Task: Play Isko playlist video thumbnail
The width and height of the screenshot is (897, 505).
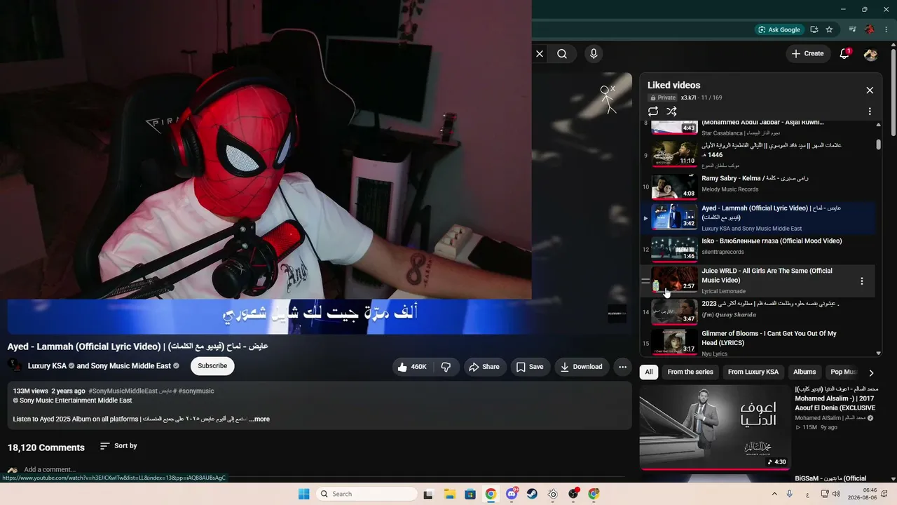Action: [x=674, y=249]
